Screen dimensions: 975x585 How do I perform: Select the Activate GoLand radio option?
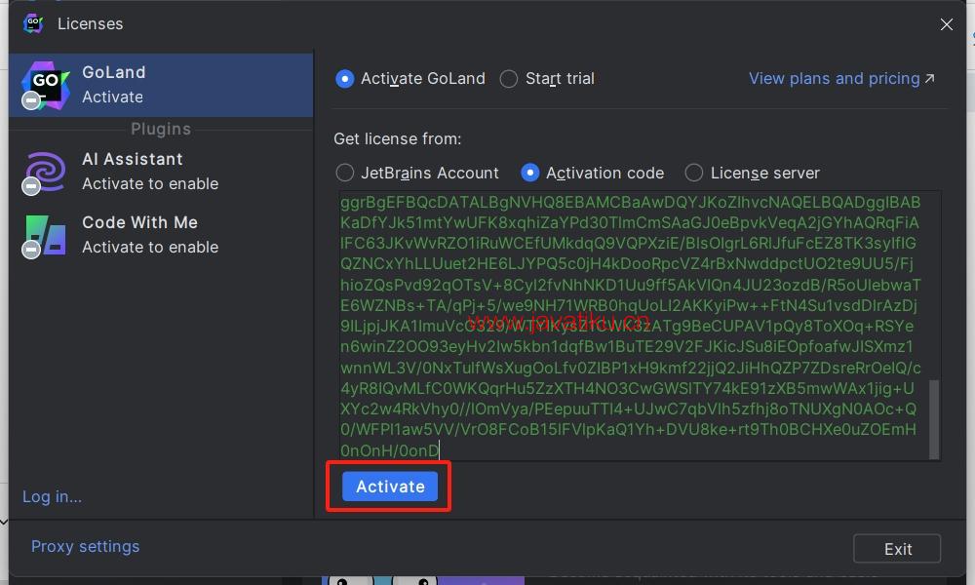click(x=344, y=79)
